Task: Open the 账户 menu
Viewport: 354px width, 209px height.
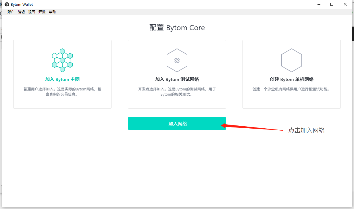Action: pos(11,12)
